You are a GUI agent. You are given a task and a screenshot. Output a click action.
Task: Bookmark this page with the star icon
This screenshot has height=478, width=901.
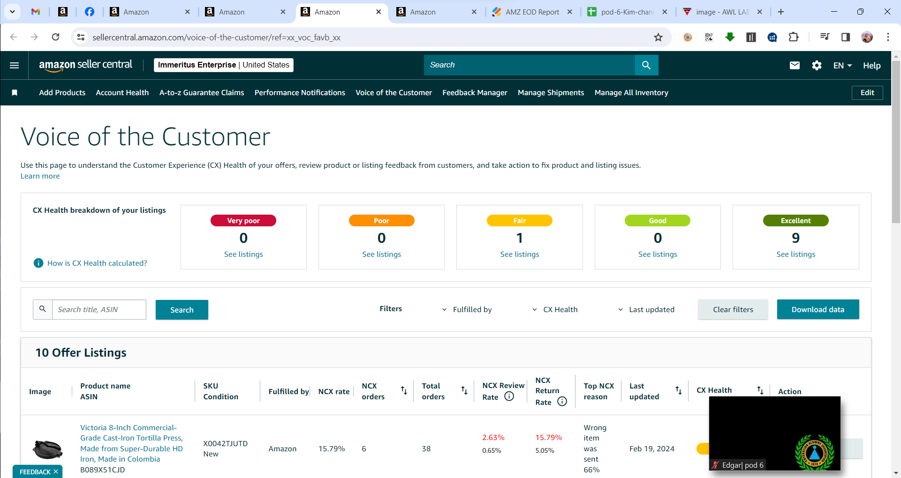659,37
